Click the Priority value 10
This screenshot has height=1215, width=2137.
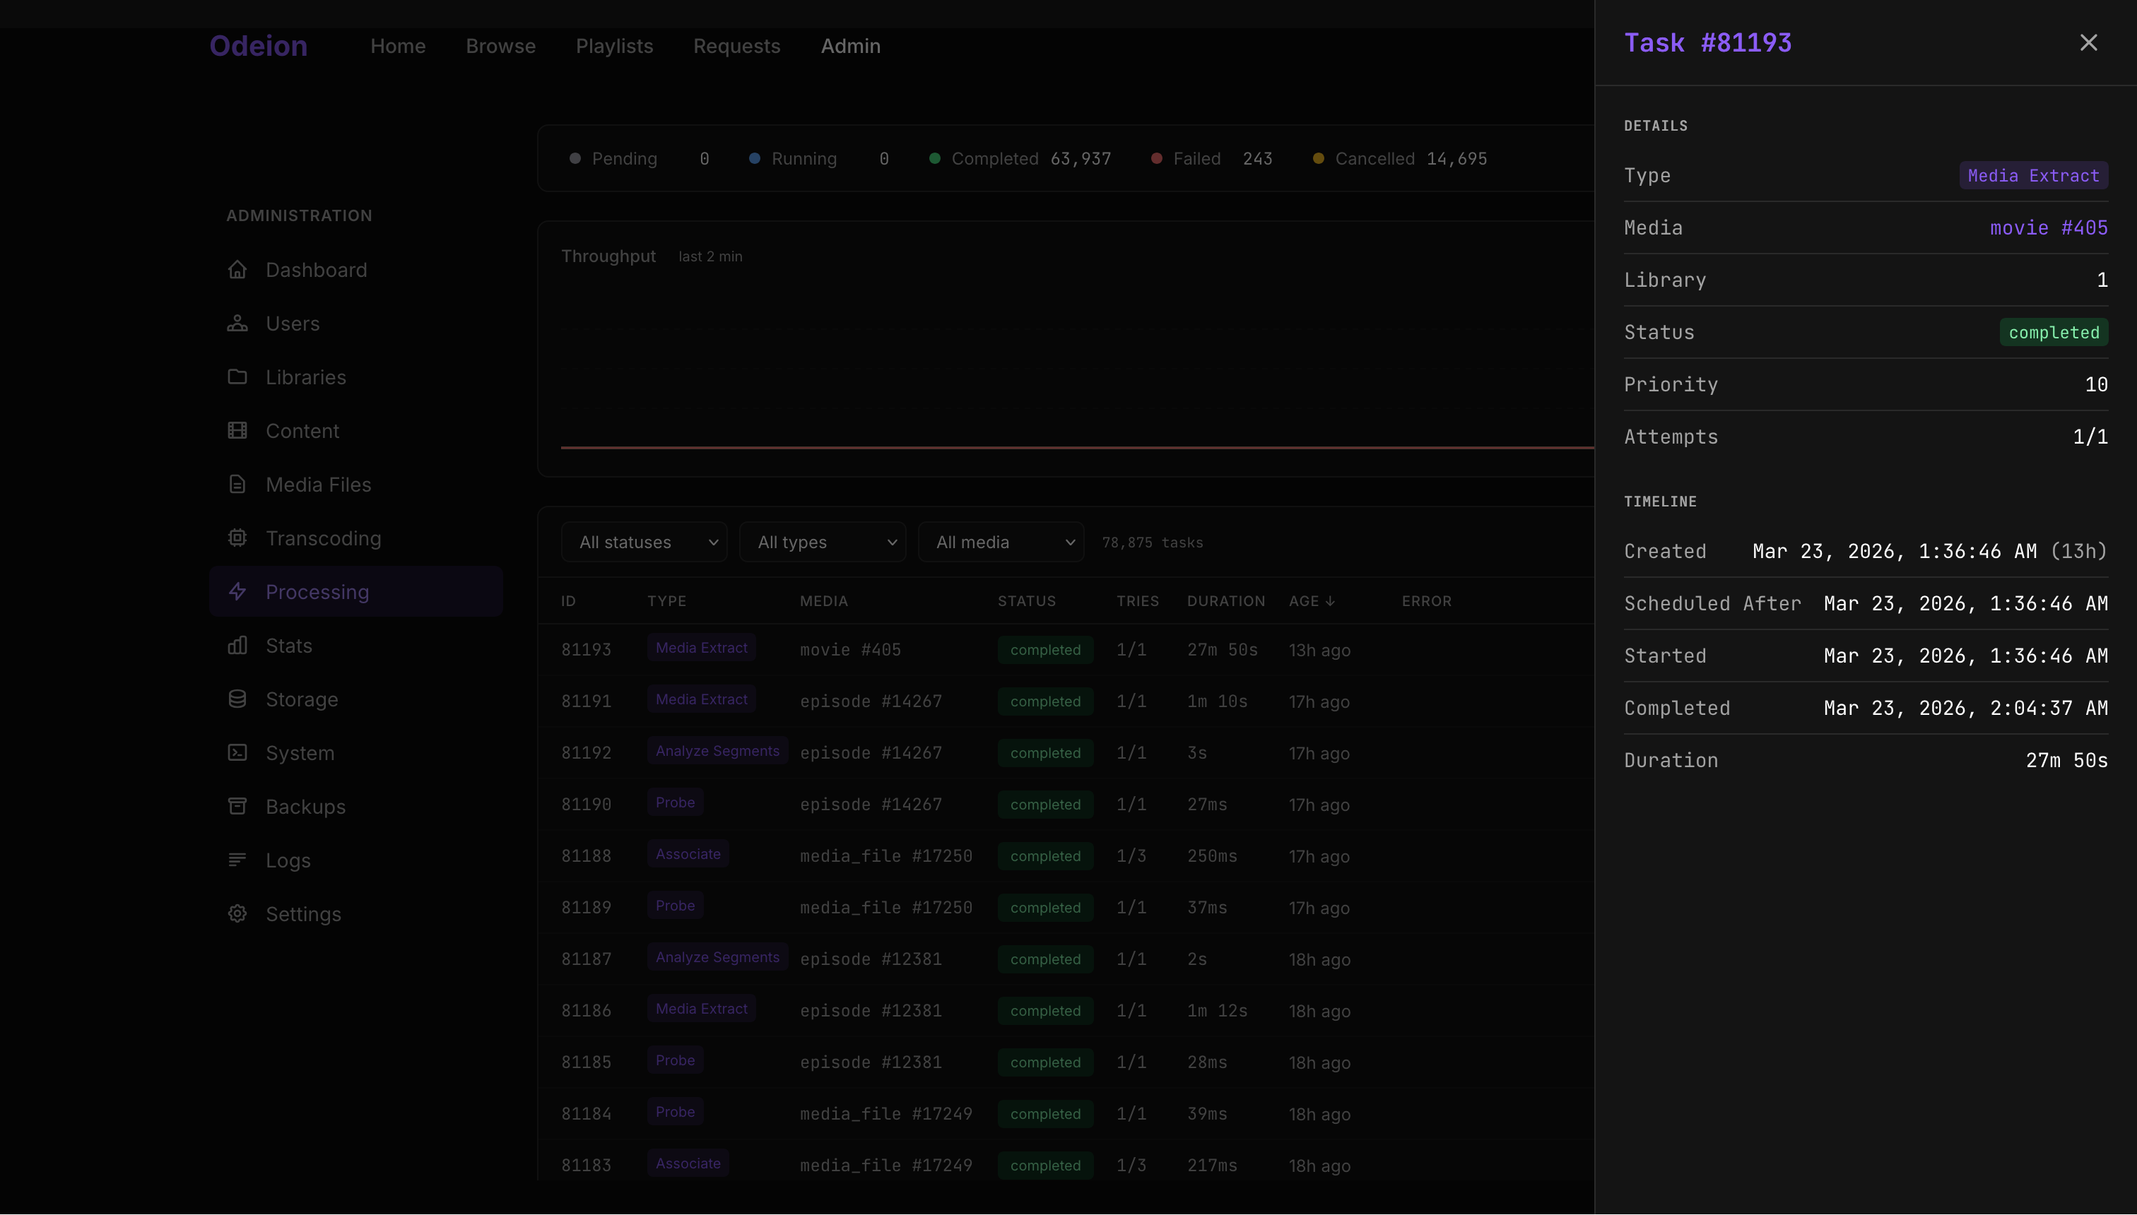click(x=2096, y=385)
